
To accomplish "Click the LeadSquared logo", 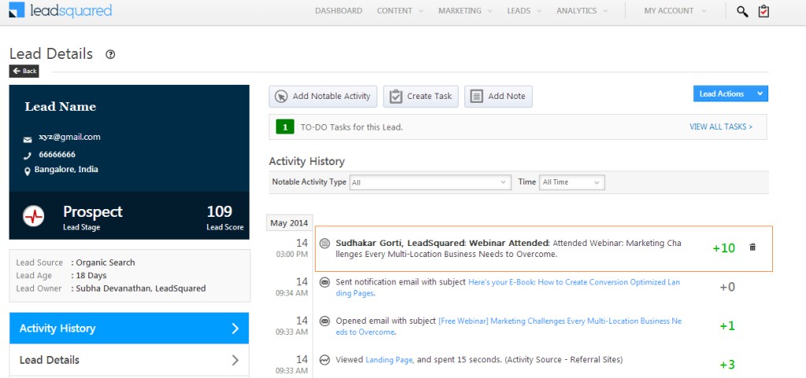I will click(x=60, y=11).
